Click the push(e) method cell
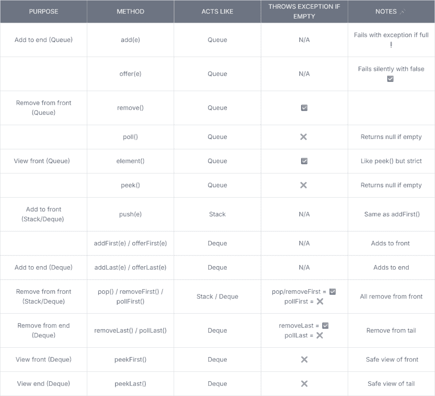The image size is (435, 396). [x=130, y=214]
